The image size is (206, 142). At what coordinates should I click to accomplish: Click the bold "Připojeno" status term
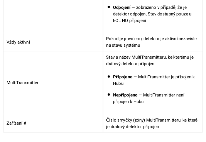point(123,77)
